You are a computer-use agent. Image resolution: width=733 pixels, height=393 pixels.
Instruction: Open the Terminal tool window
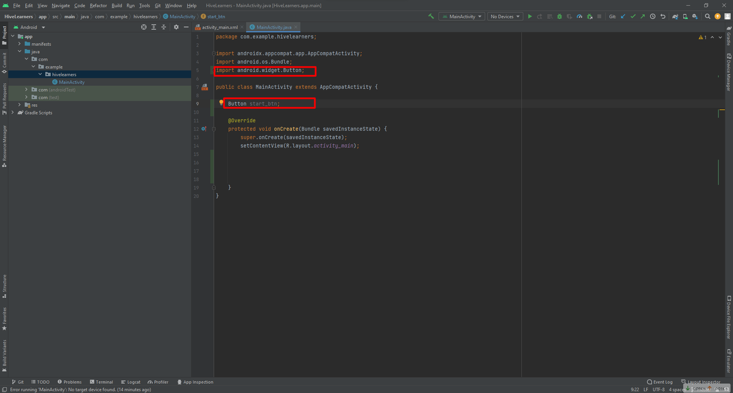tap(101, 382)
